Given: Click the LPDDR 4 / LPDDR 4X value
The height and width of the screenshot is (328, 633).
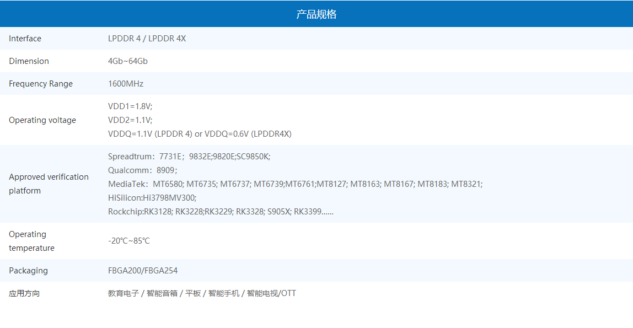Looking at the screenshot, I should pyautogui.click(x=147, y=39).
